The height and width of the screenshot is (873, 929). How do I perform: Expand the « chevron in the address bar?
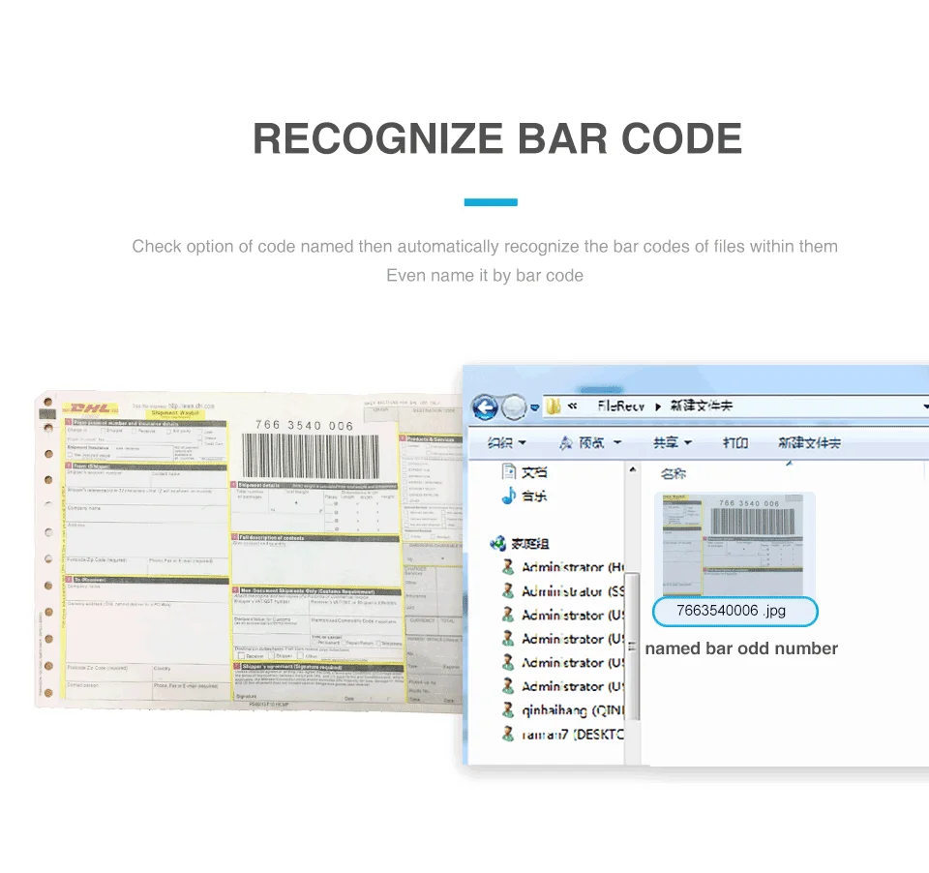point(572,406)
